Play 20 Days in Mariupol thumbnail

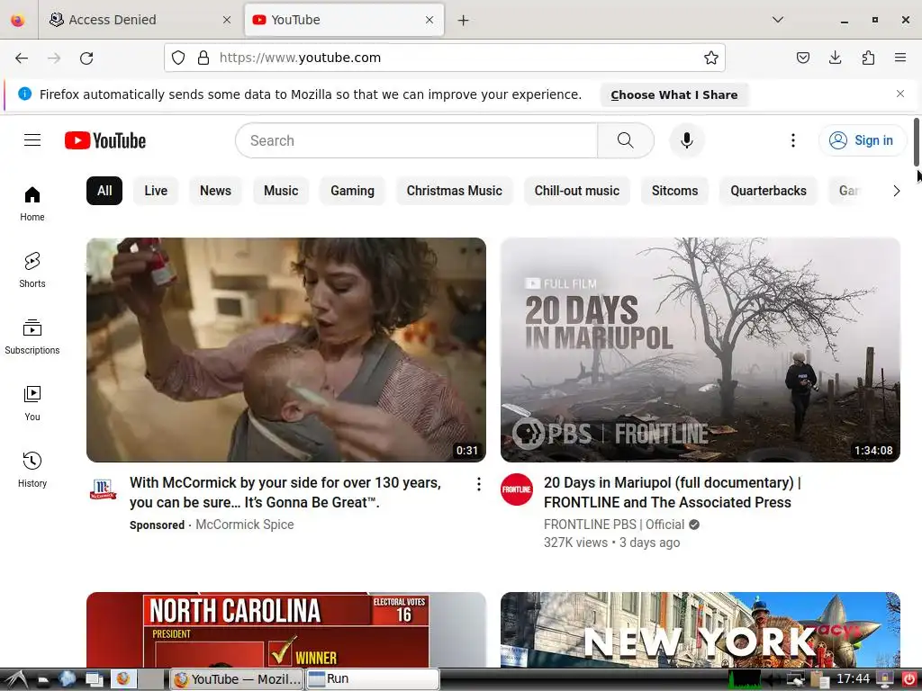701,350
